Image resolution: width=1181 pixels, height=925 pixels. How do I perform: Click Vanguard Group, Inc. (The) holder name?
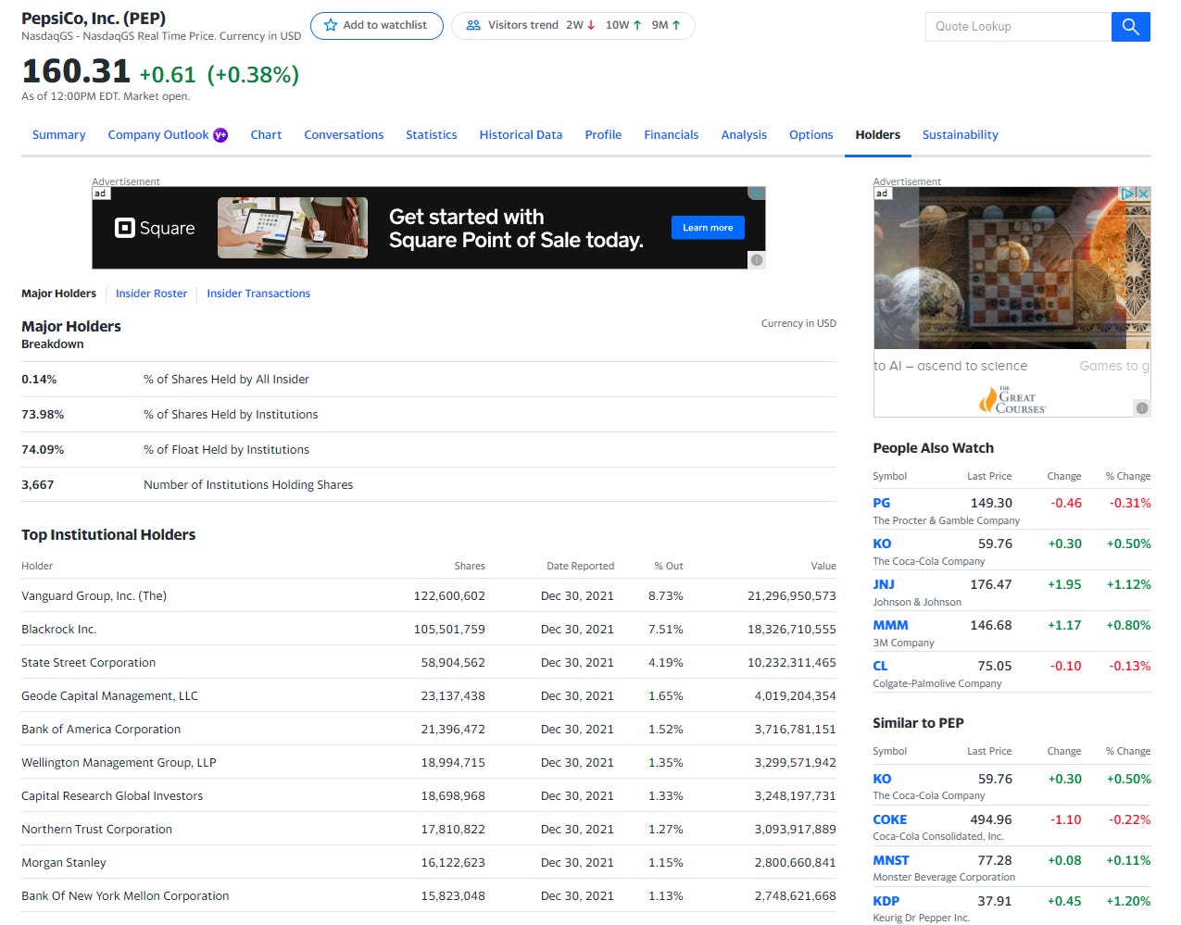(x=94, y=596)
